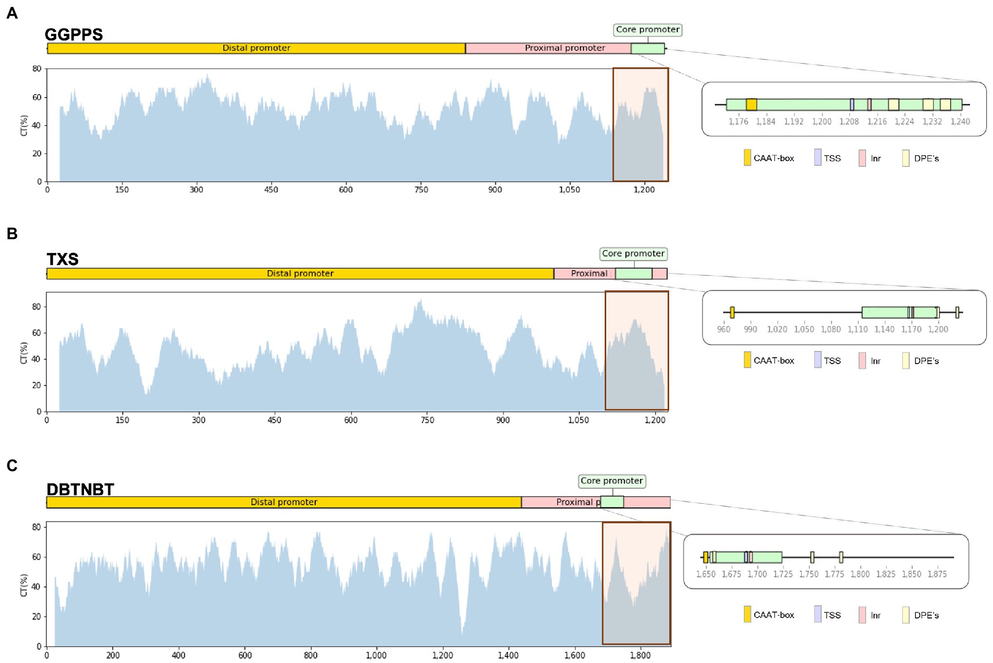
Task: Click the CT(%) axis label of GGPPS chart
Action: point(24,125)
